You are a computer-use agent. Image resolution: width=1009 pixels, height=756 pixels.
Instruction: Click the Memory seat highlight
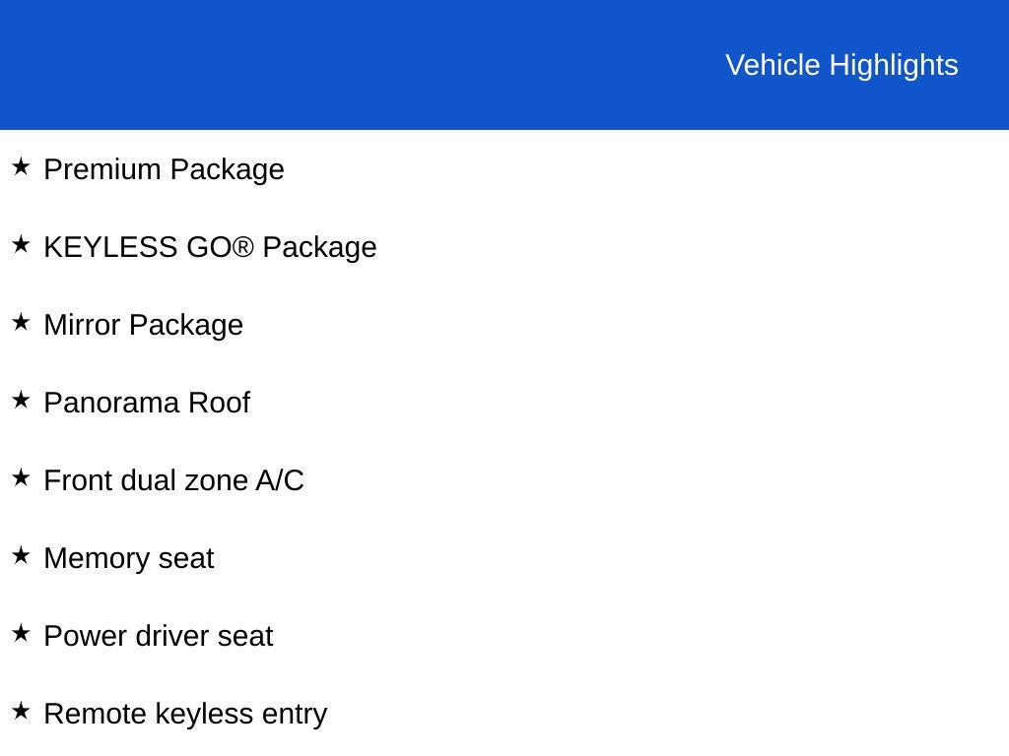pyautogui.click(x=129, y=559)
